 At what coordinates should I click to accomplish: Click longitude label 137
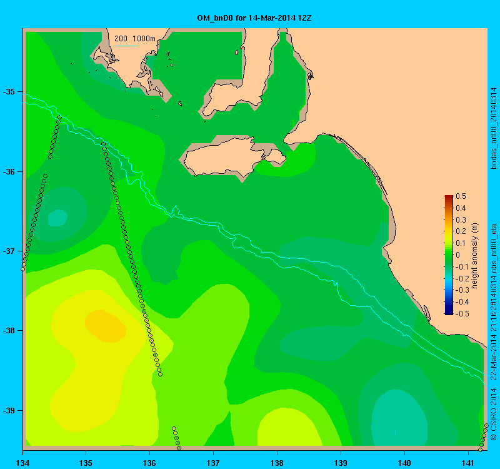[213, 463]
